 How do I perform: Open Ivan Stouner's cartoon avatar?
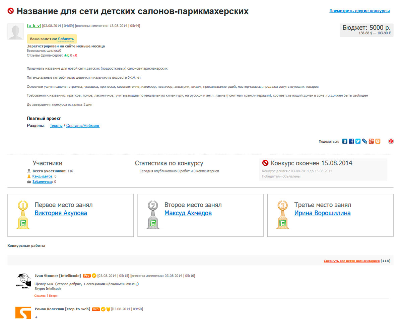pyautogui.click(x=23, y=282)
